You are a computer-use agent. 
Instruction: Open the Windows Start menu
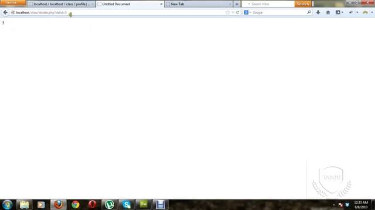[7, 205]
